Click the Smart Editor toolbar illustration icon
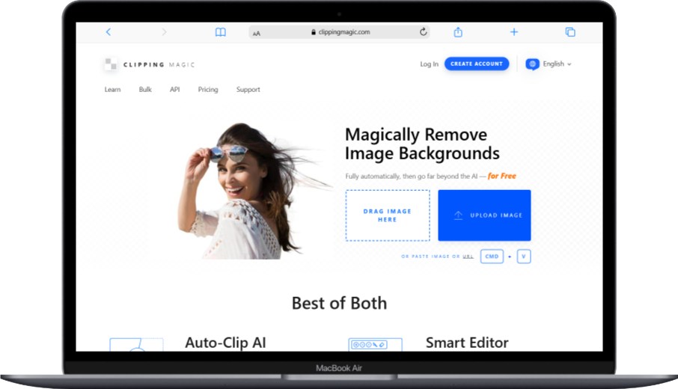The image size is (678, 389). click(376, 344)
